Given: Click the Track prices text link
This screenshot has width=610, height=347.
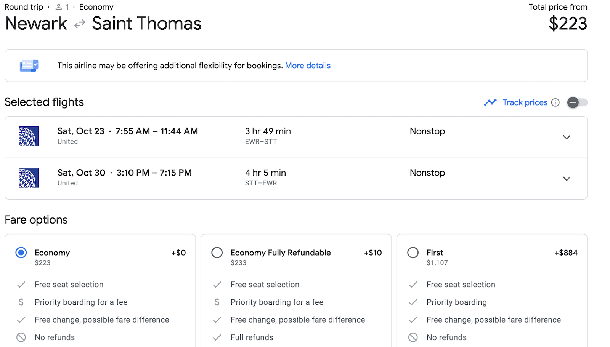Looking at the screenshot, I should tap(525, 102).
